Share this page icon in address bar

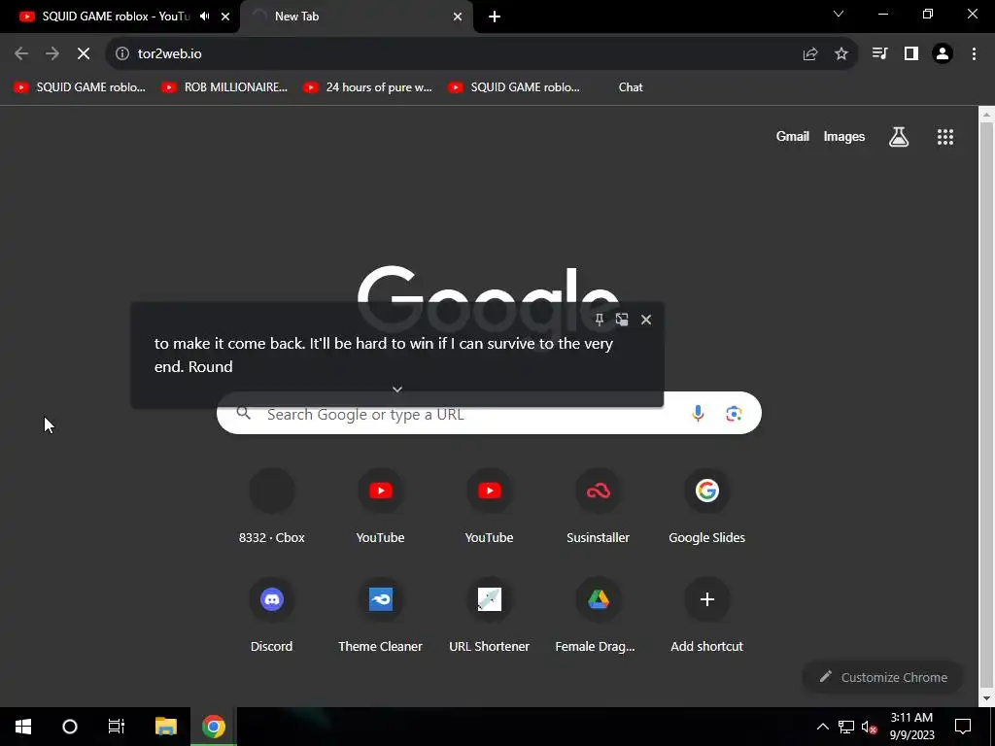(810, 54)
